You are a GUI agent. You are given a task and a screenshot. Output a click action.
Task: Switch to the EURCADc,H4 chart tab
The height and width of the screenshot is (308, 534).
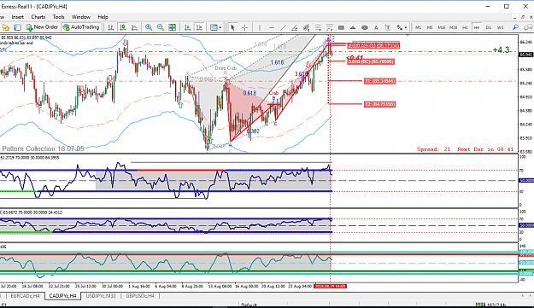pos(25,296)
